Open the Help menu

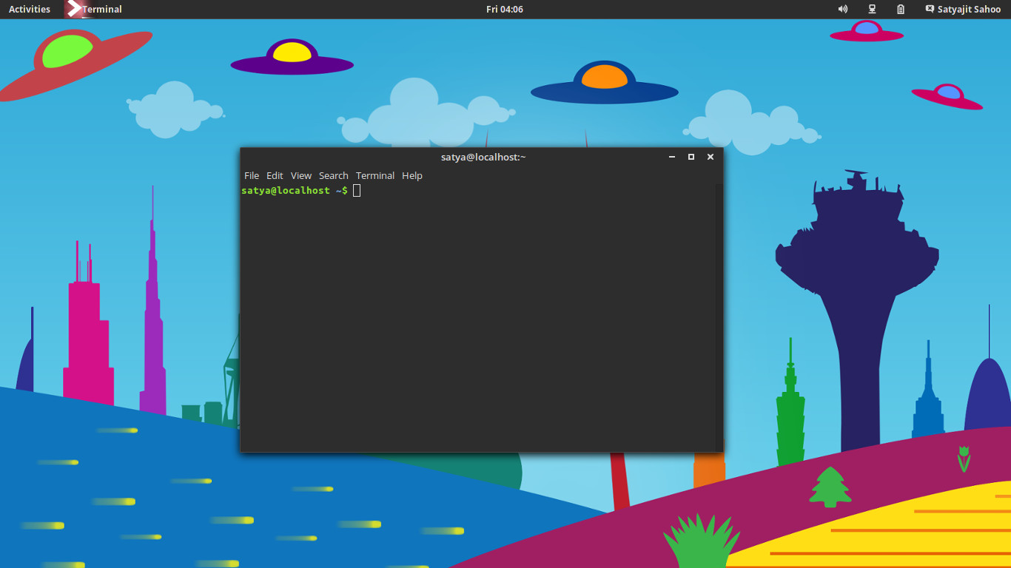[x=412, y=175]
